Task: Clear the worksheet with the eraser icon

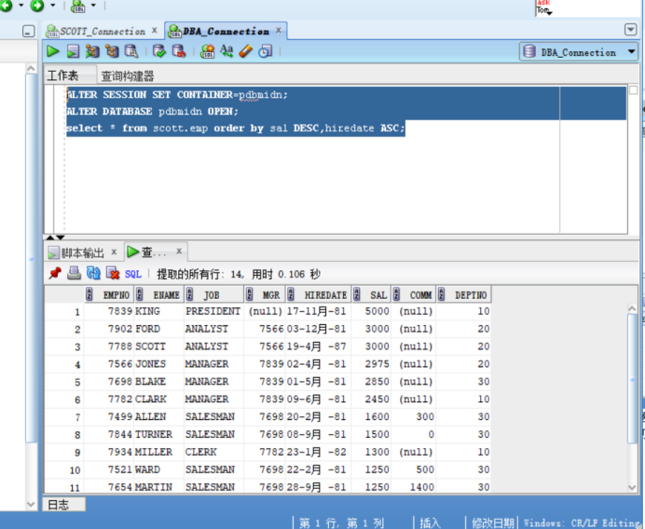Action: [245, 51]
